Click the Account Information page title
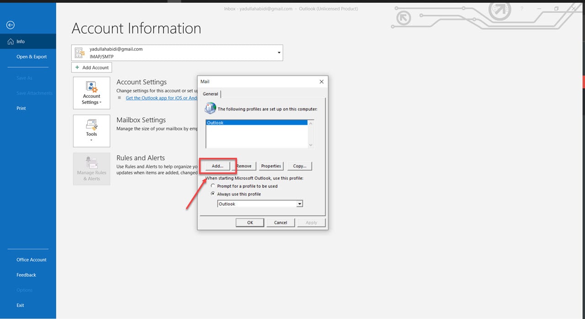Image resolution: width=585 pixels, height=319 pixels. click(x=136, y=28)
